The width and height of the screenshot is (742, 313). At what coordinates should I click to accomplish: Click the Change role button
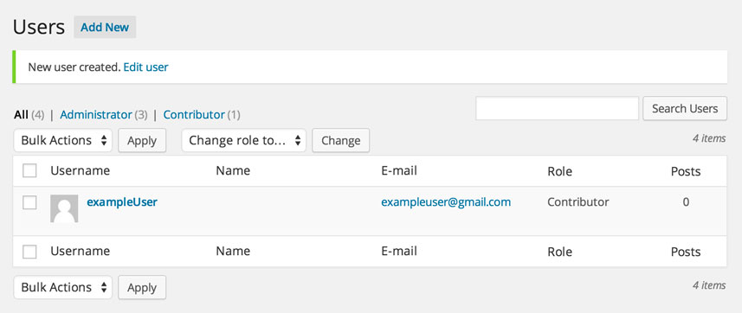[341, 141]
